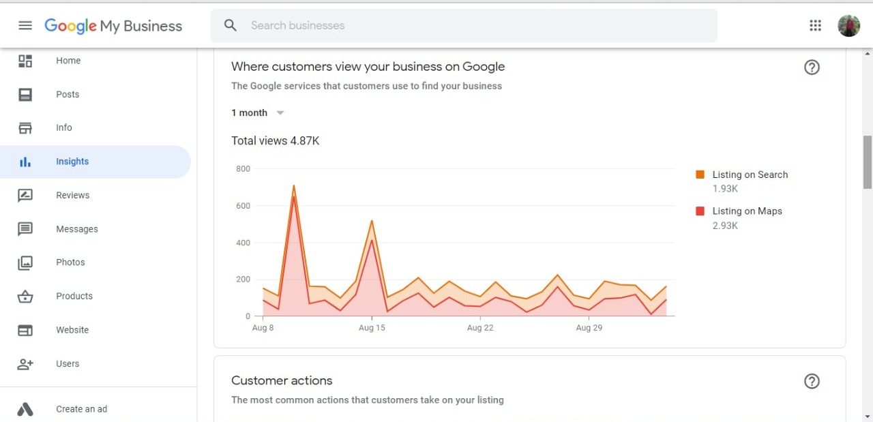The height and width of the screenshot is (422, 873).
Task: Open the account profile avatar
Action: pos(849,25)
